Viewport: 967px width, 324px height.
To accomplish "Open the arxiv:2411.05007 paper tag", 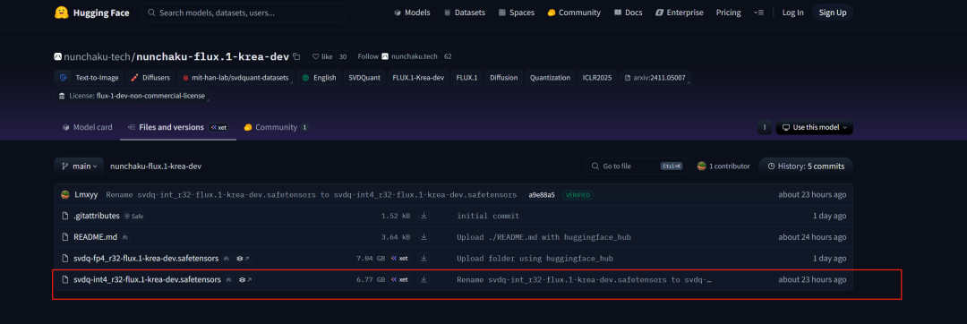I will tap(655, 78).
